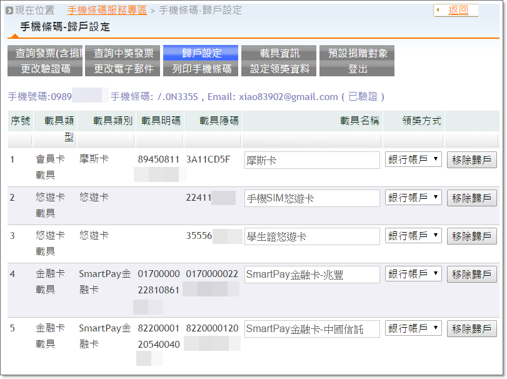This screenshot has height=379, width=507.
Task: Click hidden code 8220000120 in row 5
Action: tap(212, 328)
